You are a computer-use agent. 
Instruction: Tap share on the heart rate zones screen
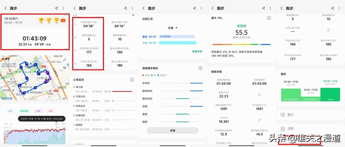126,8
